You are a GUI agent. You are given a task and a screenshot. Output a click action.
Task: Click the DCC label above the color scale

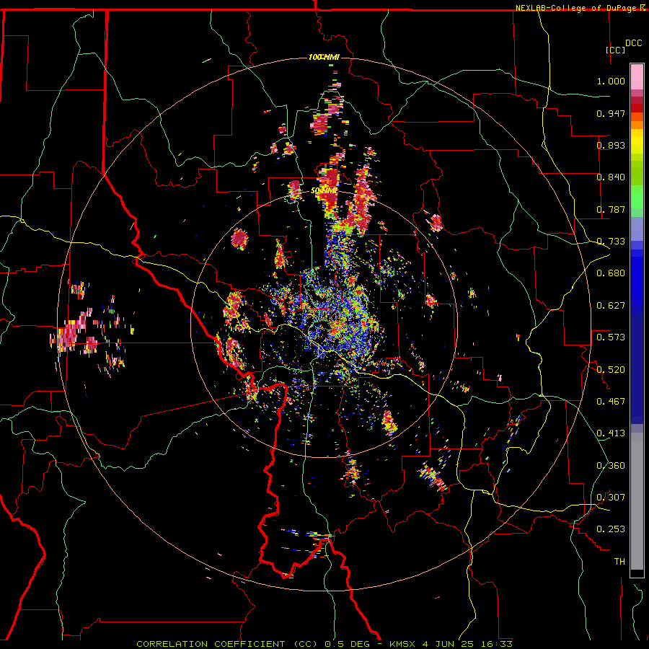pyautogui.click(x=633, y=43)
